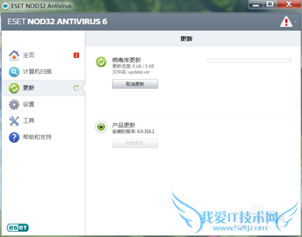Click the Tools wrench icon

[x=14, y=121]
